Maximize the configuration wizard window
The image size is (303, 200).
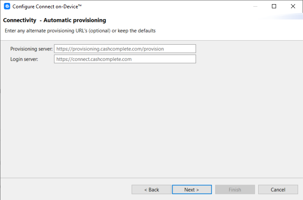(x=274, y=7)
